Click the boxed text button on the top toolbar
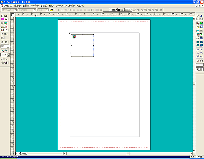 [x=113, y=10]
